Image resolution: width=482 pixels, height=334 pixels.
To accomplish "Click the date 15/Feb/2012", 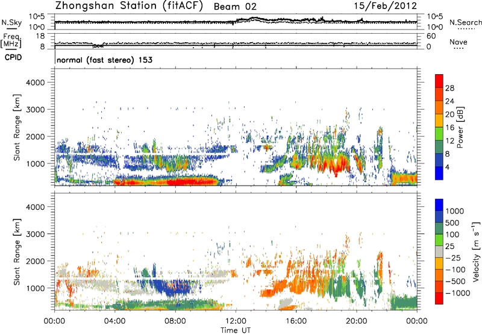I will point(386,6).
